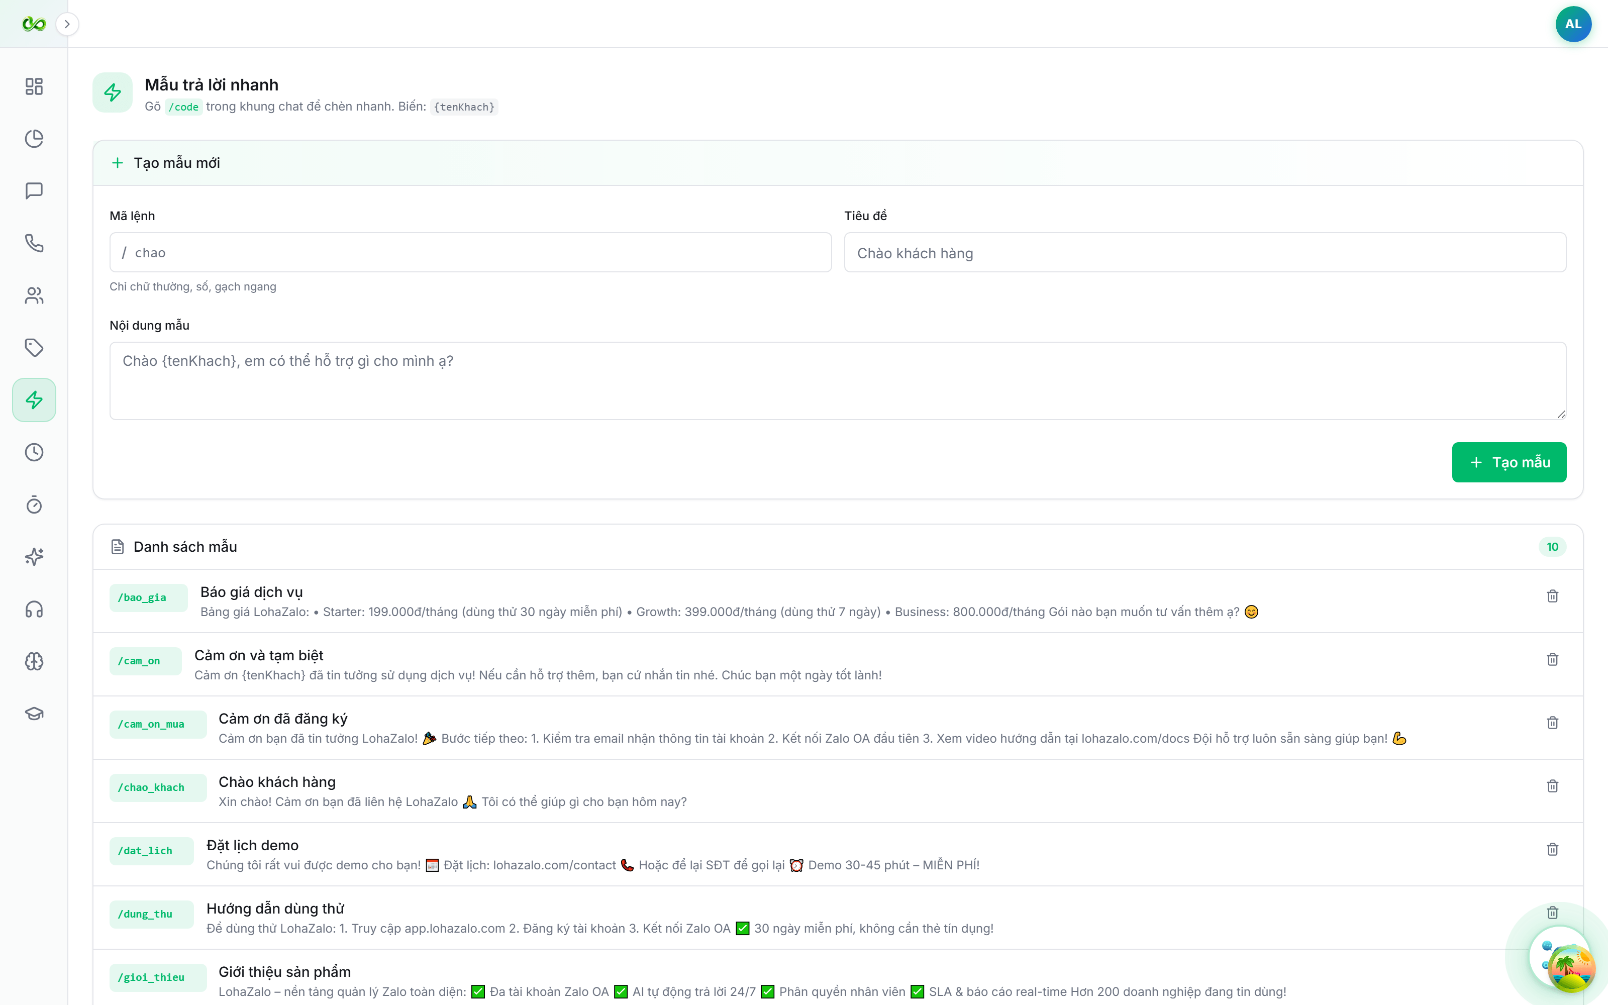Delete the /bao_gia template
The image size is (1608, 1005).
(1552, 596)
